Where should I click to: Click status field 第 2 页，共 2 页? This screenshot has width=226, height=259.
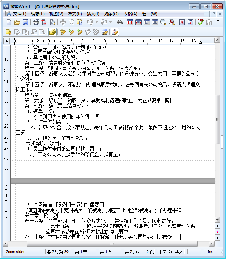[x=139, y=252]
